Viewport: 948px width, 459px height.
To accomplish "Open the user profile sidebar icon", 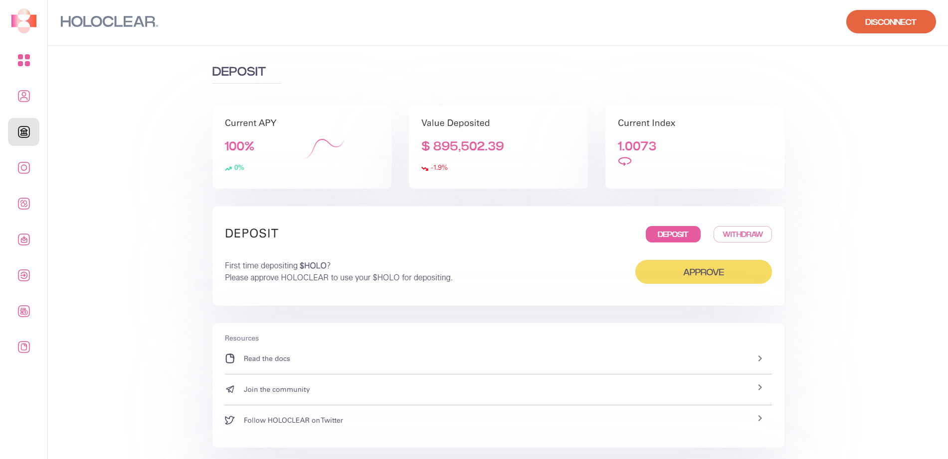I will [24, 96].
